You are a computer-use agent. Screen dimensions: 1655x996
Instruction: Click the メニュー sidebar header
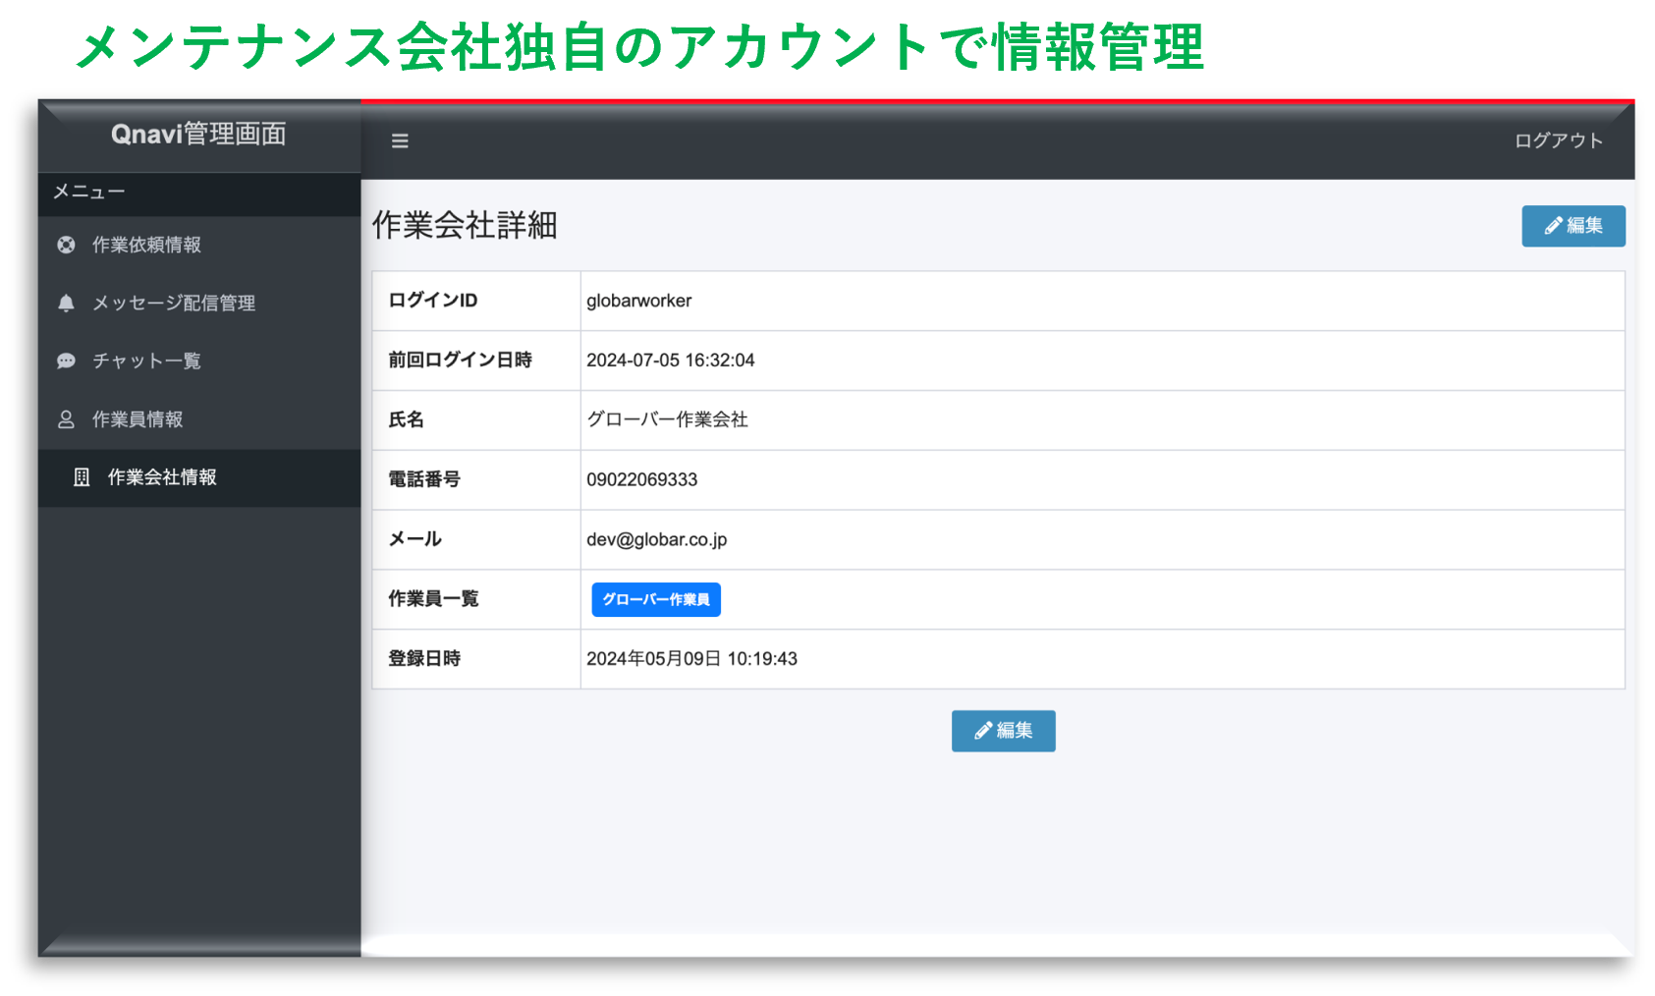click(x=88, y=192)
